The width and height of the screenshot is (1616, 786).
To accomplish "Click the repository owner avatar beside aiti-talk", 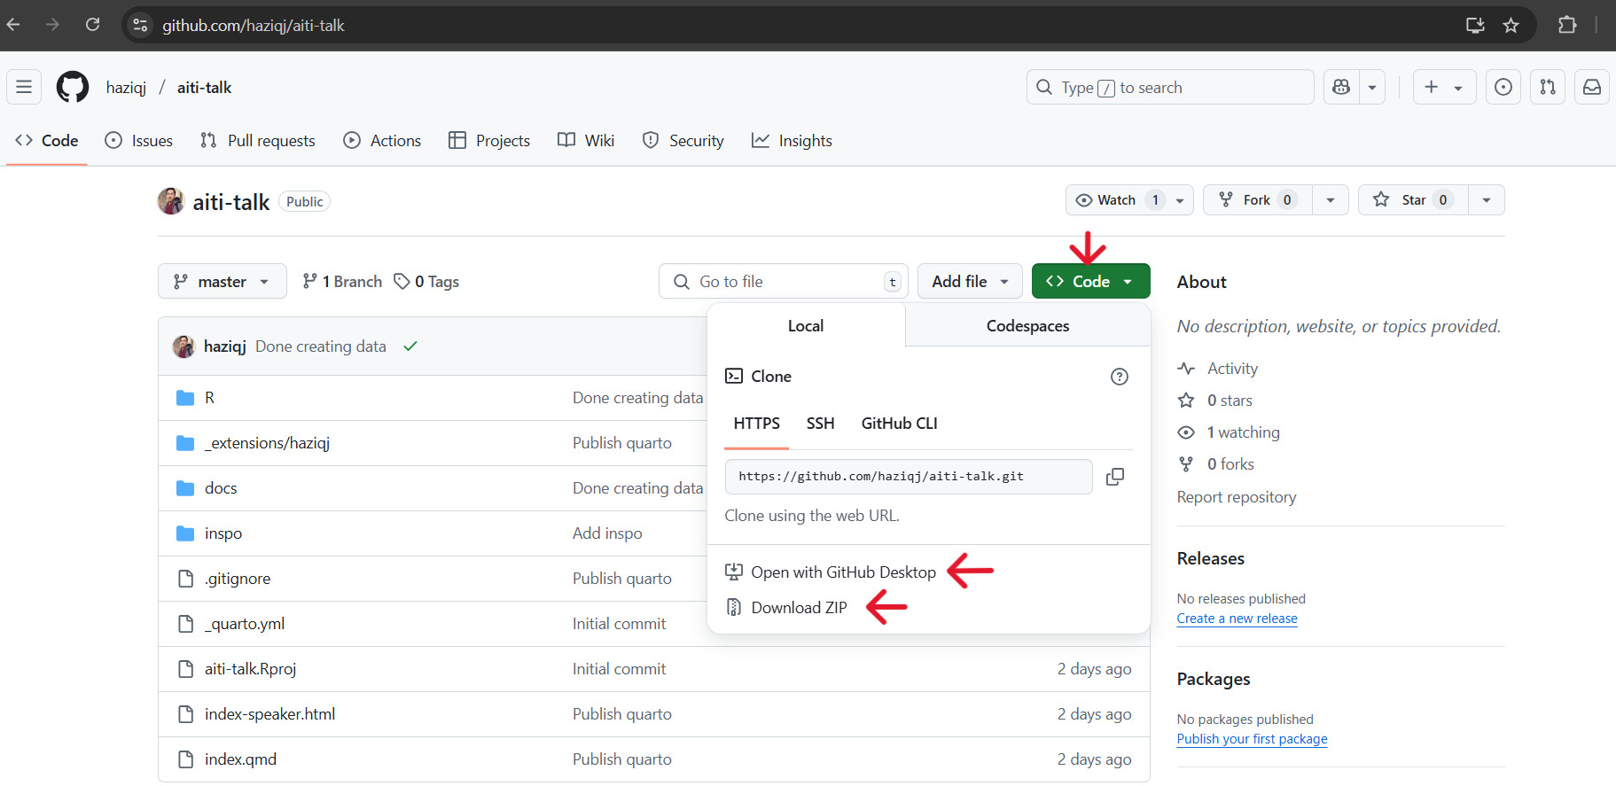I will point(171,201).
